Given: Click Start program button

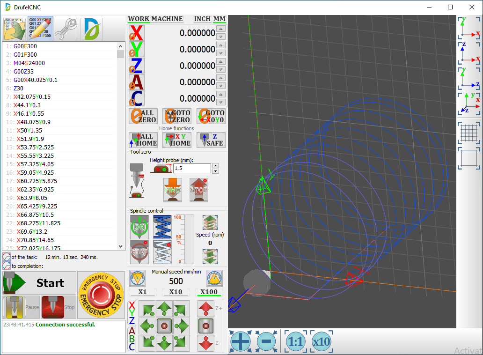Looking at the screenshot, I should [39, 282].
